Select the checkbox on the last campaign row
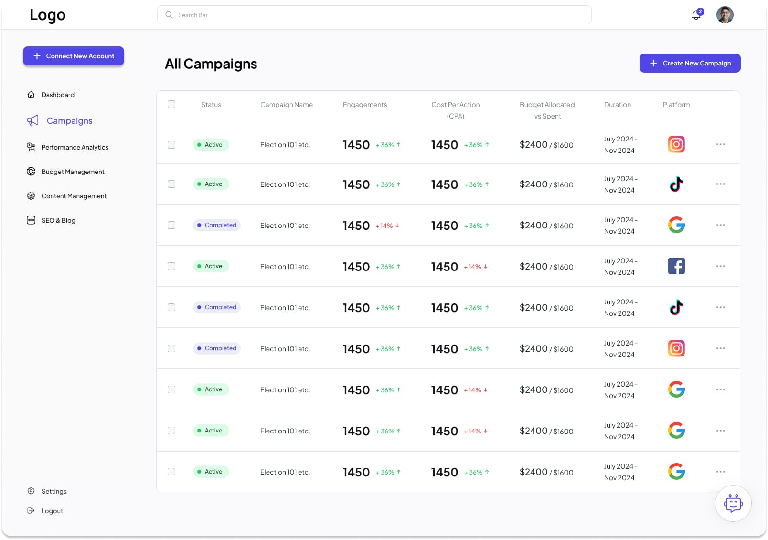 (x=171, y=472)
